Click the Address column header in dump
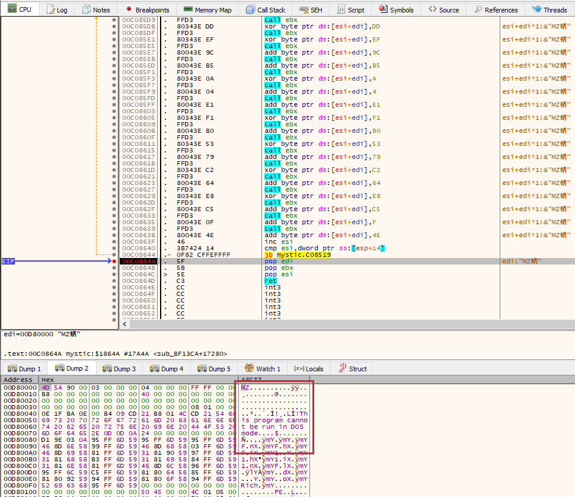The image size is (575, 497). tap(18, 380)
